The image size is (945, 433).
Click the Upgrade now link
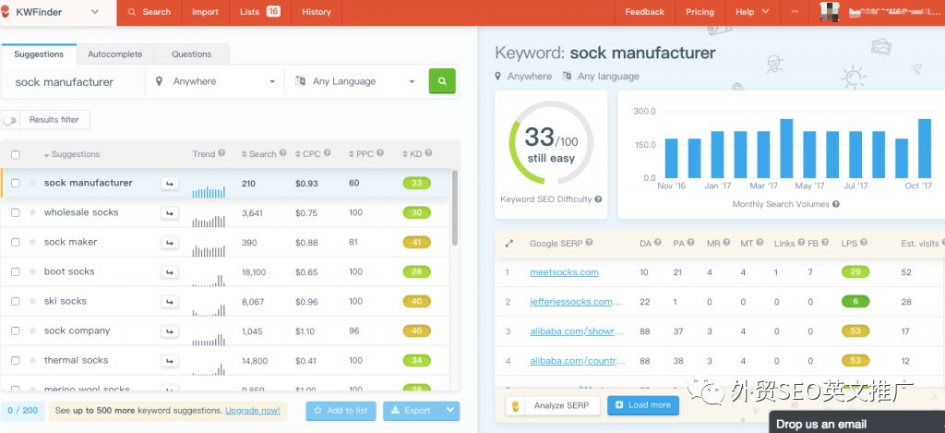[253, 411]
